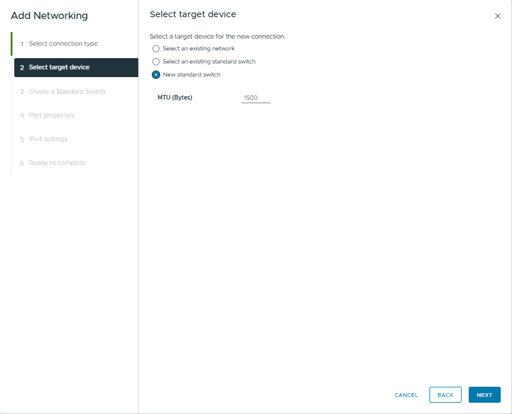Image resolution: width=512 pixels, height=414 pixels.
Task: Pick the 'New standard switch' radio button
Action: pos(156,75)
